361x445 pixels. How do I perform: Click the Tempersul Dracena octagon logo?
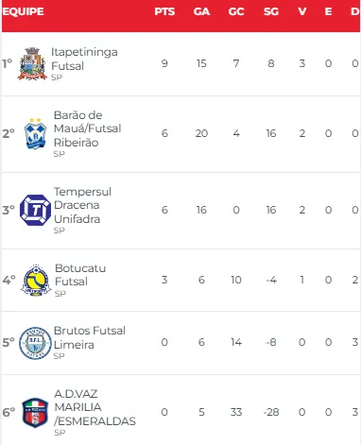35,210
